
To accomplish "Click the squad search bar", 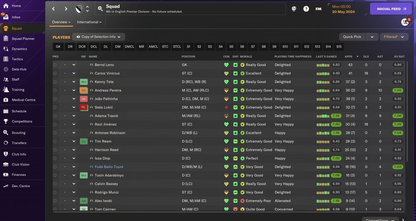I will pyautogui.click(x=190, y=9).
